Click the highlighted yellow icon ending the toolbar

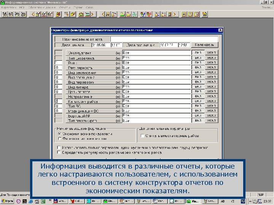205,14
